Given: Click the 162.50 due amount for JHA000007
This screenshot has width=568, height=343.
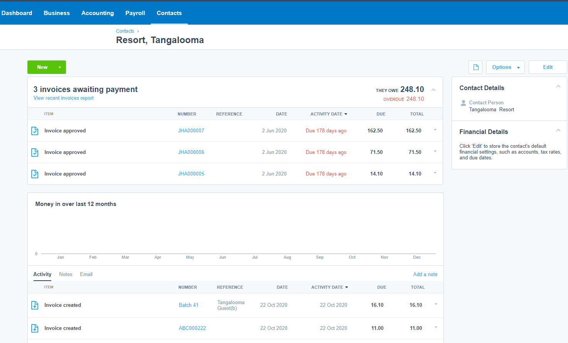Looking at the screenshot, I should (x=375, y=131).
